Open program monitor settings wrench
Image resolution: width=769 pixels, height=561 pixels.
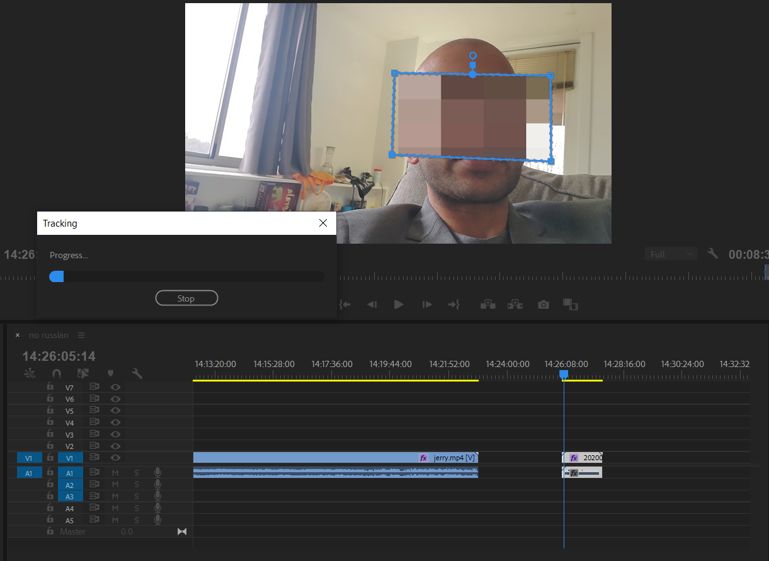pyautogui.click(x=712, y=254)
